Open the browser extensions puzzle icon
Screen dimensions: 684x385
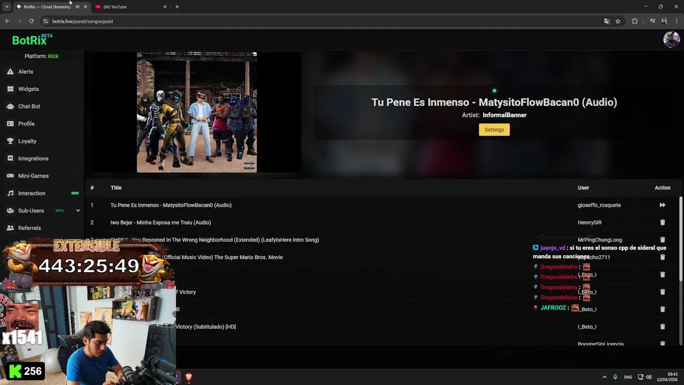point(635,21)
